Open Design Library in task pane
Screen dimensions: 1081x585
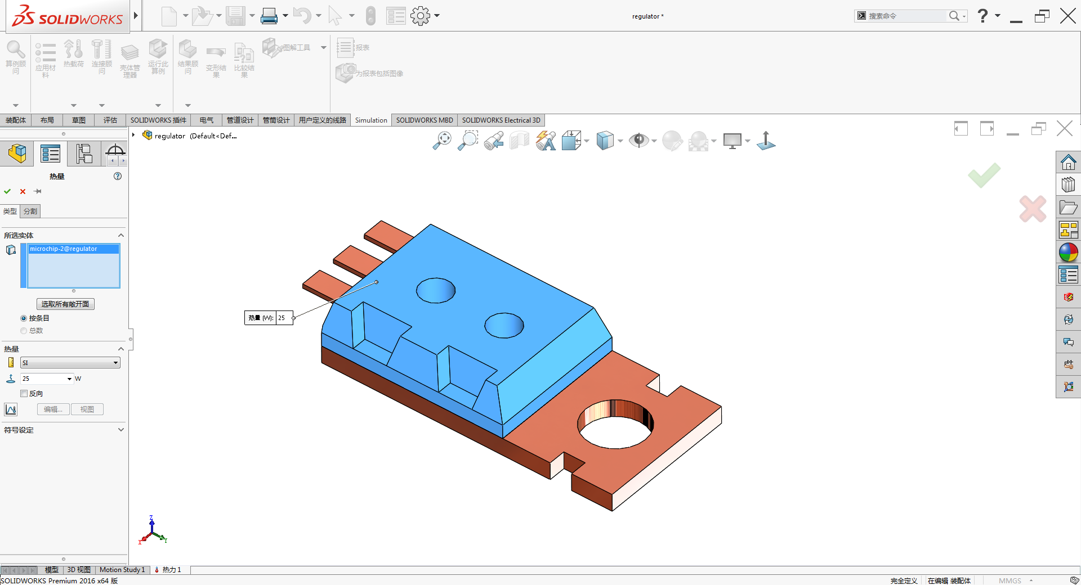(x=1068, y=184)
